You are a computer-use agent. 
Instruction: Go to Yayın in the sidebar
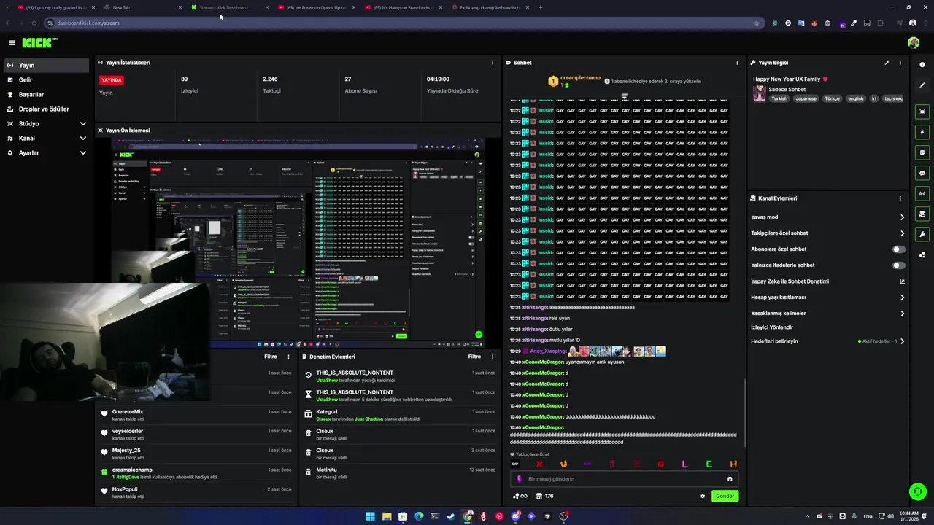point(47,66)
